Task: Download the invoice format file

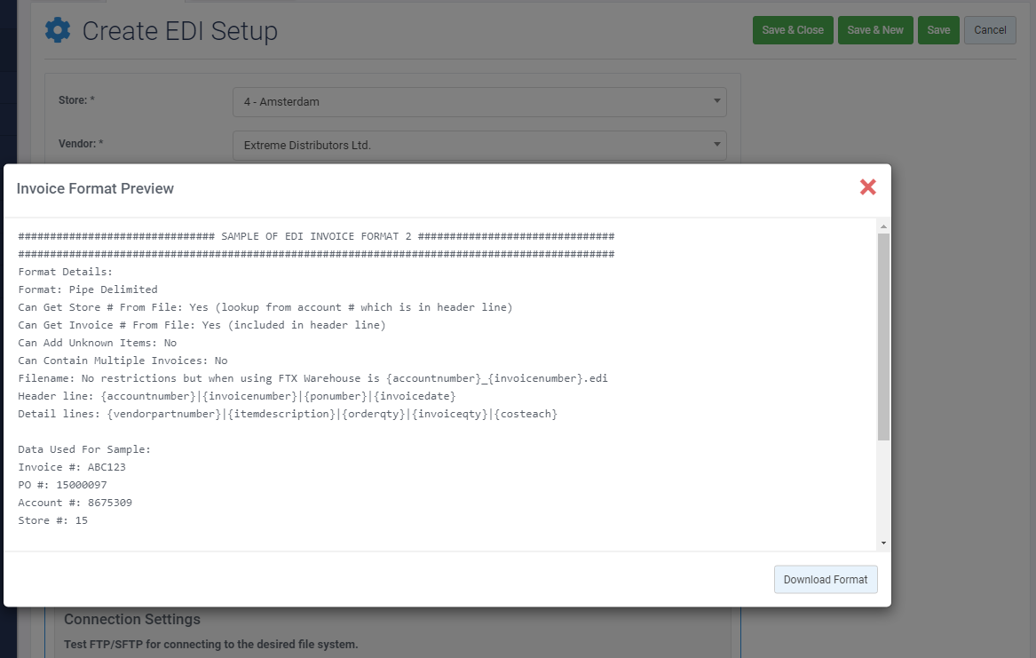Action: [826, 580]
